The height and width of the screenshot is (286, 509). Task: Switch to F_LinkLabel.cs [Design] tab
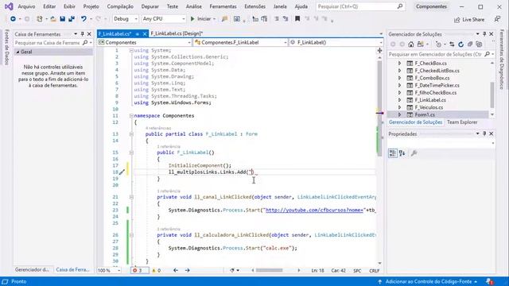click(177, 33)
